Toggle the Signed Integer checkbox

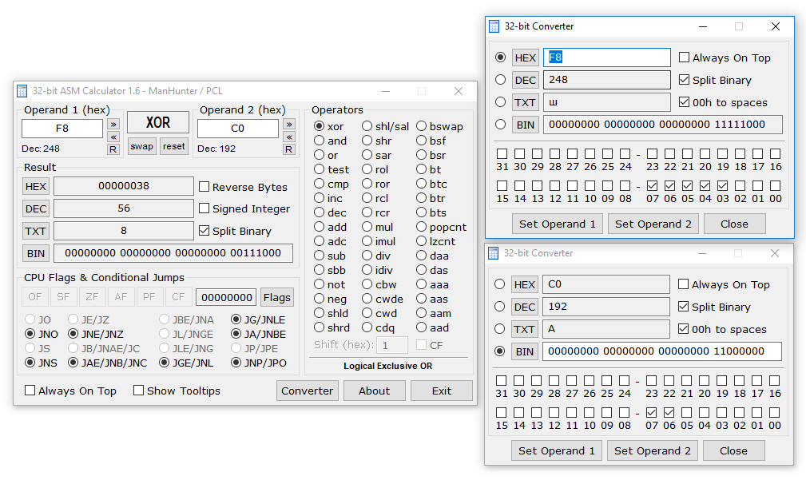click(204, 208)
